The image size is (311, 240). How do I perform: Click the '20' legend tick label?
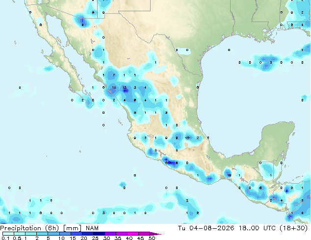[84, 238]
